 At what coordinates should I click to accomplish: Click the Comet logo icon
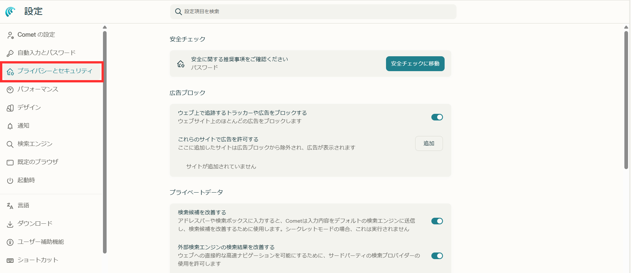(10, 12)
